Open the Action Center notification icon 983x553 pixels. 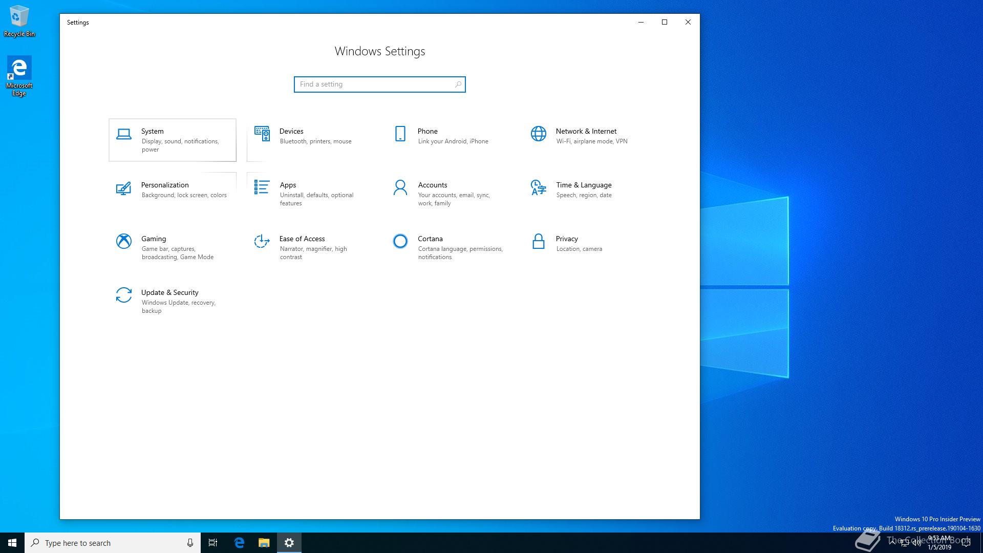(x=966, y=543)
